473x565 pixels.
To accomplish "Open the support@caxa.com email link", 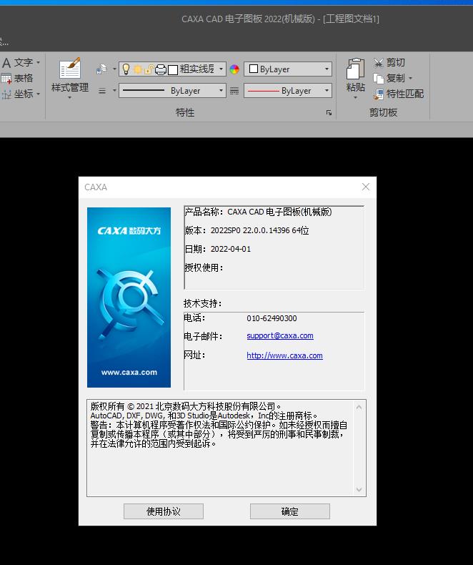I will coord(280,335).
